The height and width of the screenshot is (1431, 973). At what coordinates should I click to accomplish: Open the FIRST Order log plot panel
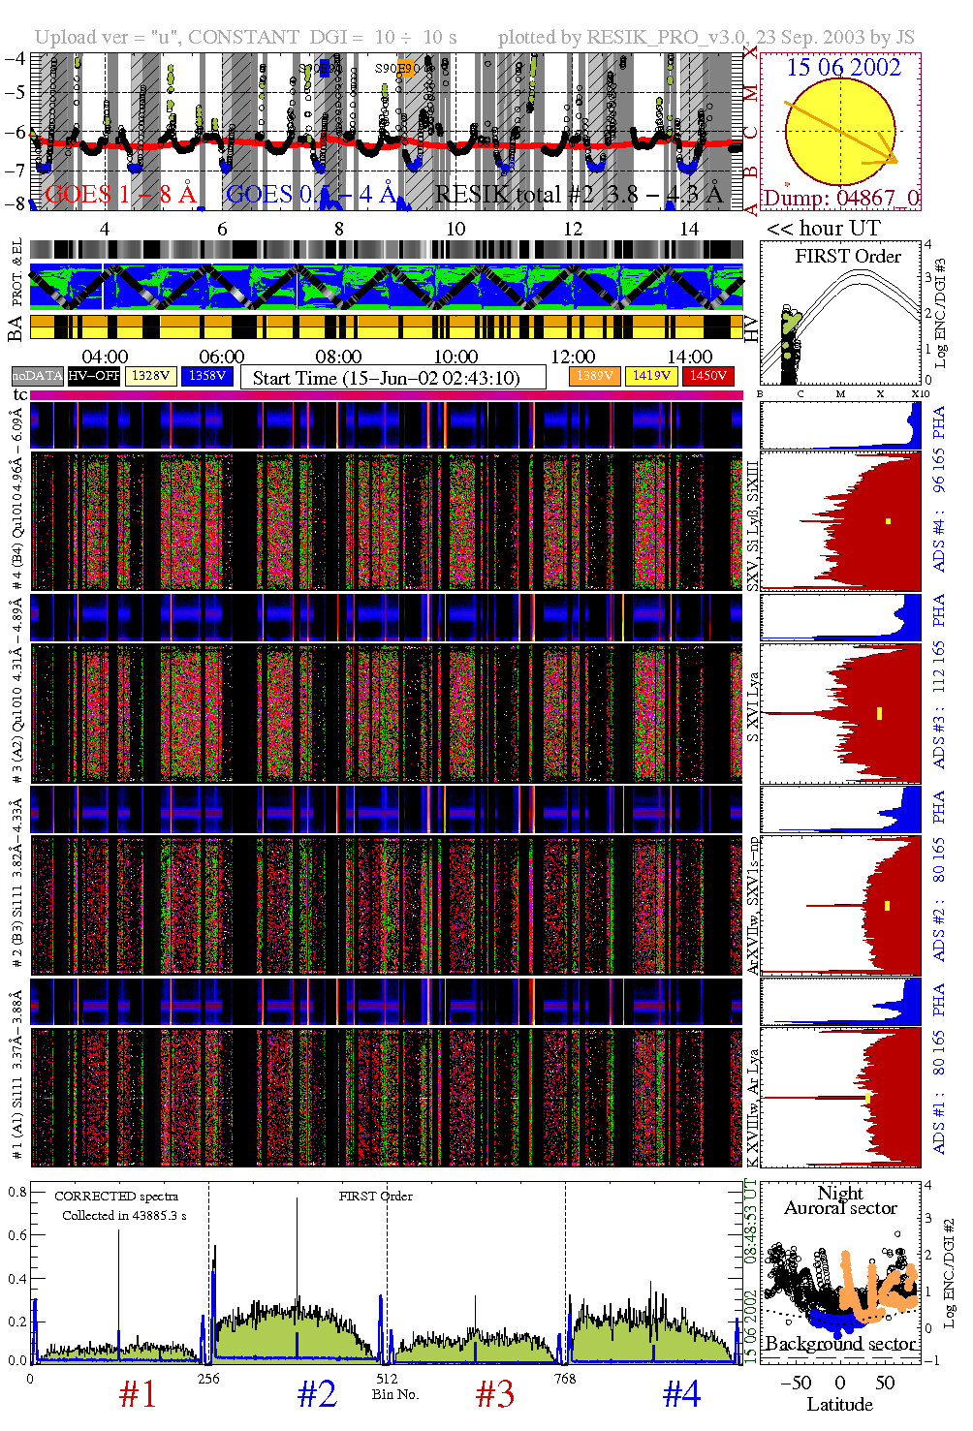[x=841, y=313]
